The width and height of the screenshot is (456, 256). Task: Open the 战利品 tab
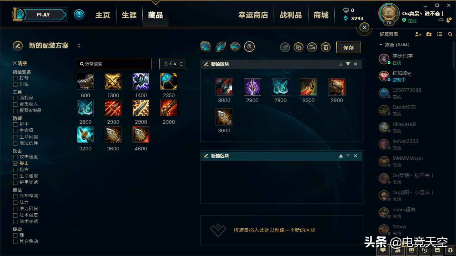291,15
